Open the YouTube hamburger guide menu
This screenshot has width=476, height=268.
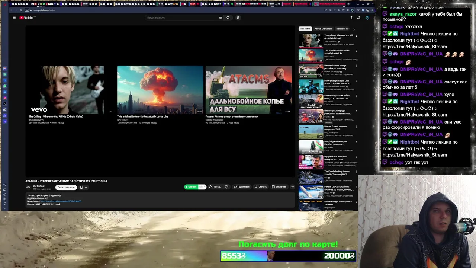tap(14, 18)
